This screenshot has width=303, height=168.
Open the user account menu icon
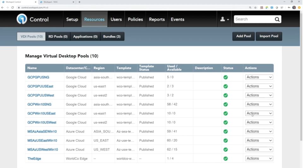tap(224, 19)
